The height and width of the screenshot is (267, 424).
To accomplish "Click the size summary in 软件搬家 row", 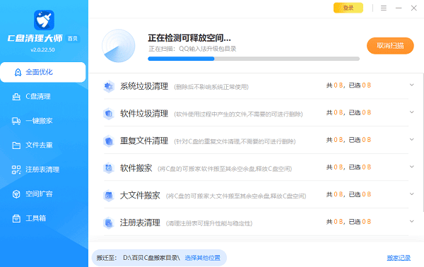I will tap(348, 167).
